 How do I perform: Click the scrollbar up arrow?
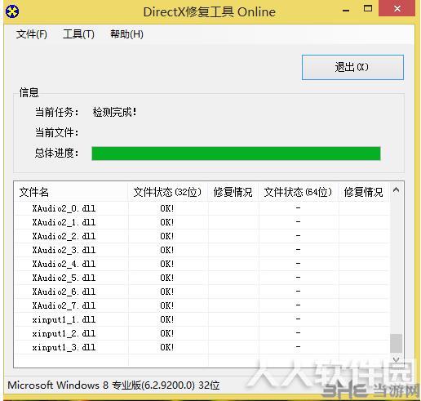click(x=397, y=189)
